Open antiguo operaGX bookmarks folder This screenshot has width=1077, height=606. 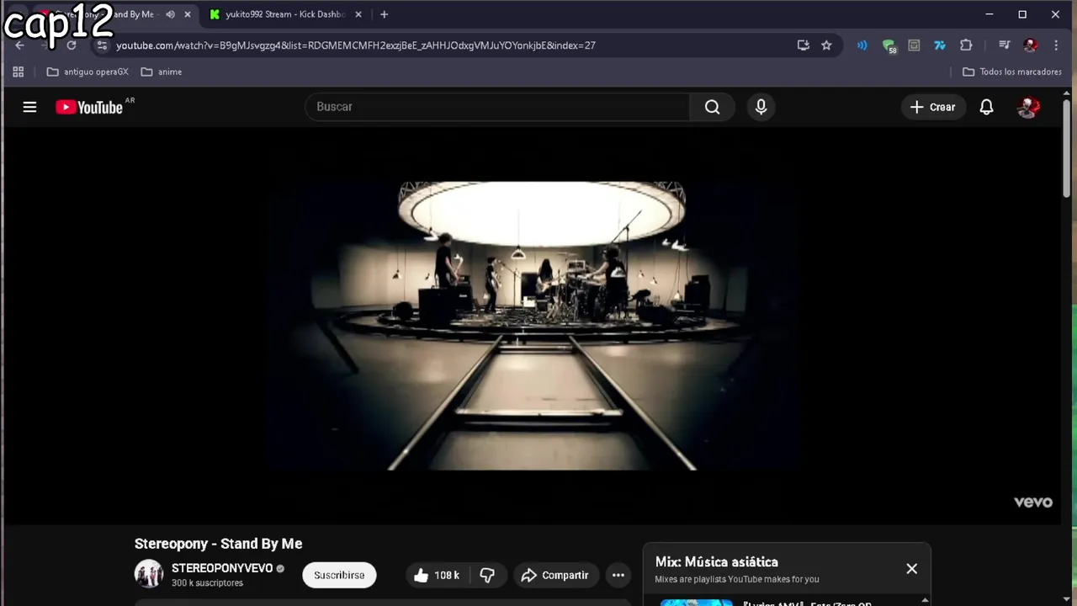[x=88, y=72]
